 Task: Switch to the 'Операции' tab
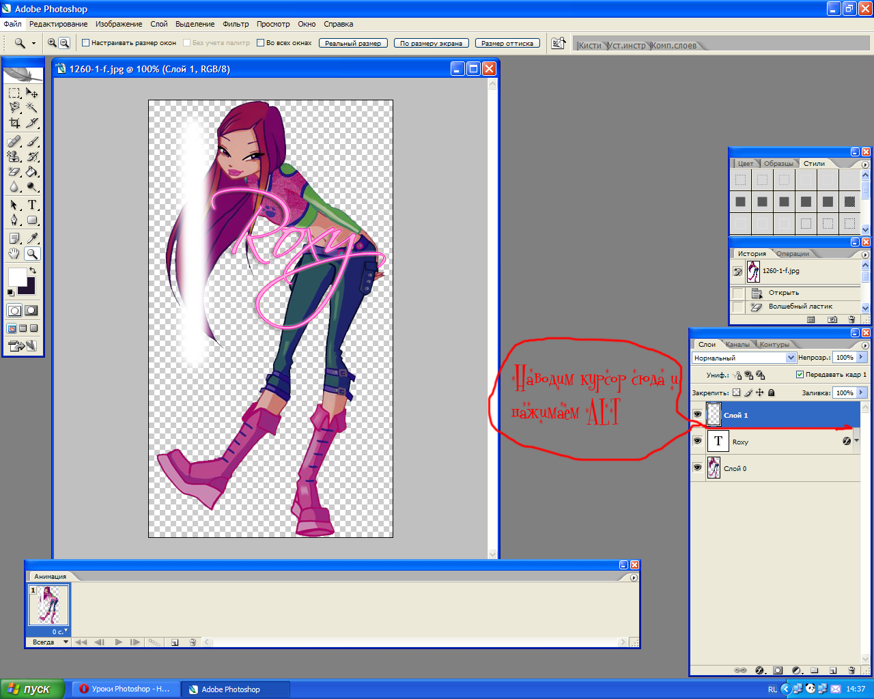click(792, 253)
